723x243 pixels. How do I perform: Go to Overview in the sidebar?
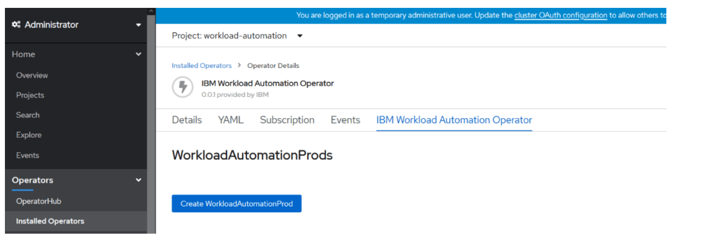coord(32,75)
